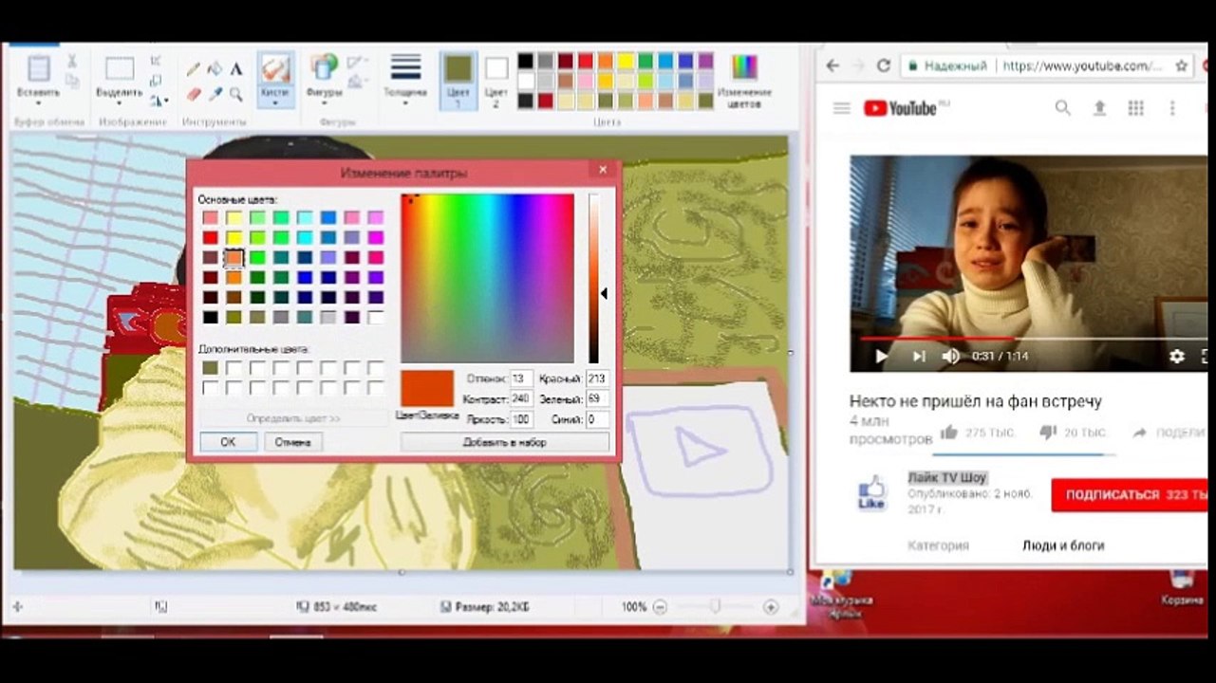1216x683 pixels.
Task: Open video settings gear in the player
Action: click(x=1177, y=356)
